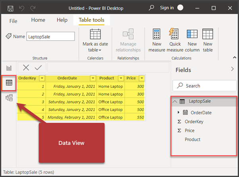The width and height of the screenshot is (239, 177).
Task: Click the table Name input field
Action: coord(50,37)
